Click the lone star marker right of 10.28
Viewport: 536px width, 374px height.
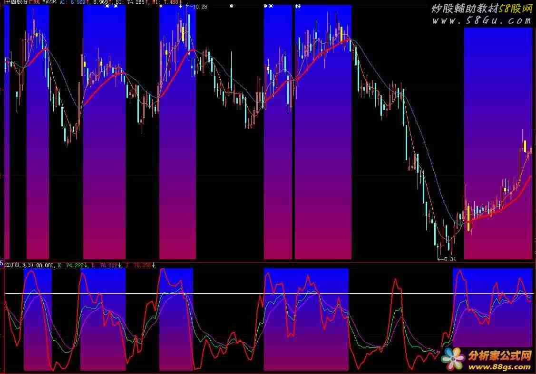232,6
